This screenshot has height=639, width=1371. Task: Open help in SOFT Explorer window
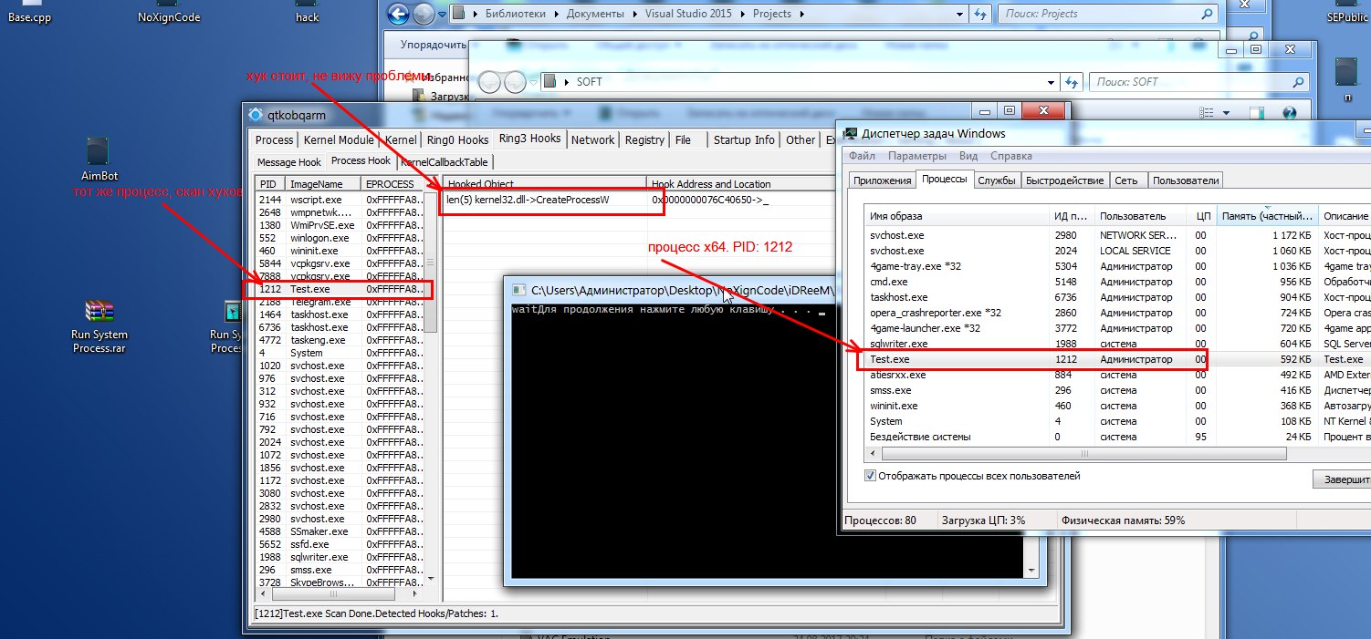tap(1290, 112)
